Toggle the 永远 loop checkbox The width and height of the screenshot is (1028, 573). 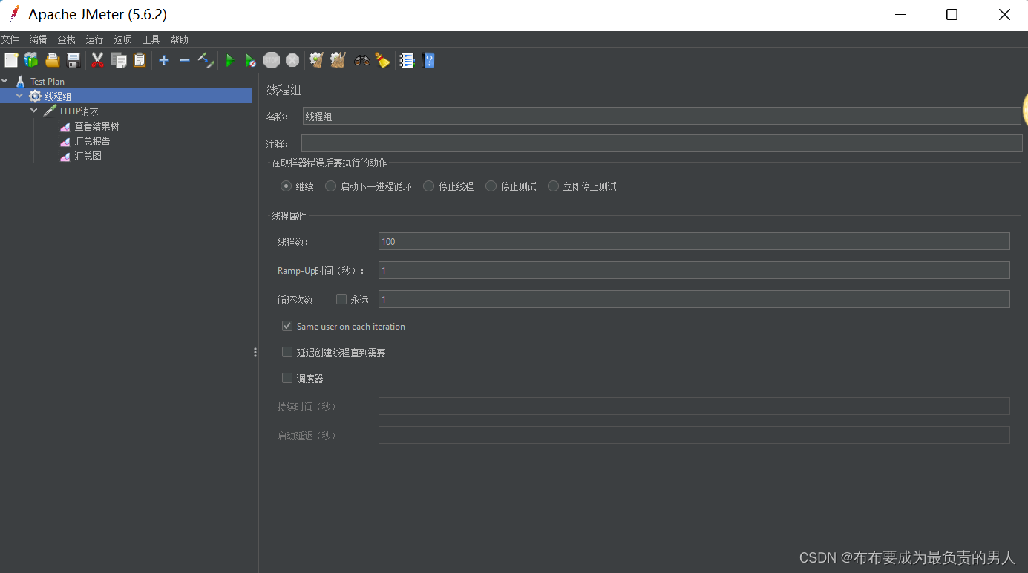[341, 299]
